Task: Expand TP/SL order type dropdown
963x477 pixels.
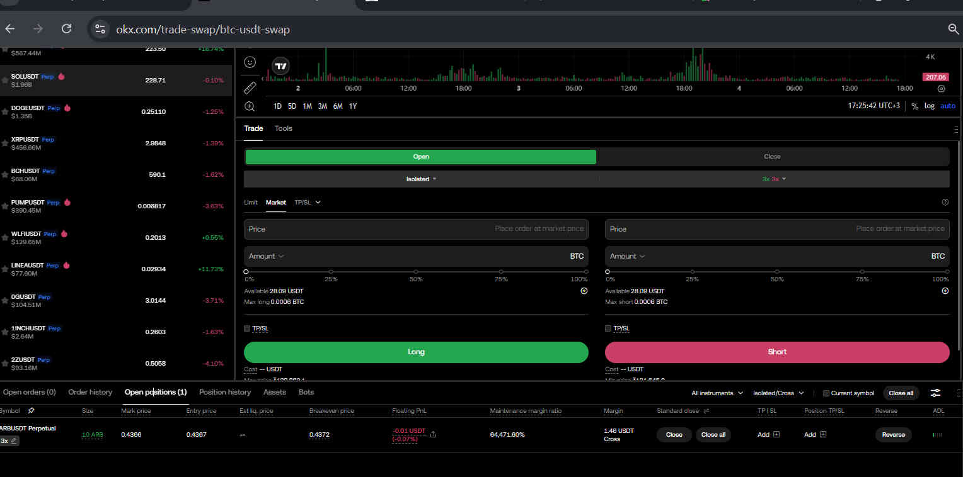Action: pos(308,203)
